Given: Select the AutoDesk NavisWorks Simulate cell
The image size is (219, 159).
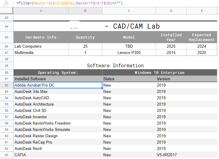Looking at the screenshot, I should click(x=58, y=129).
